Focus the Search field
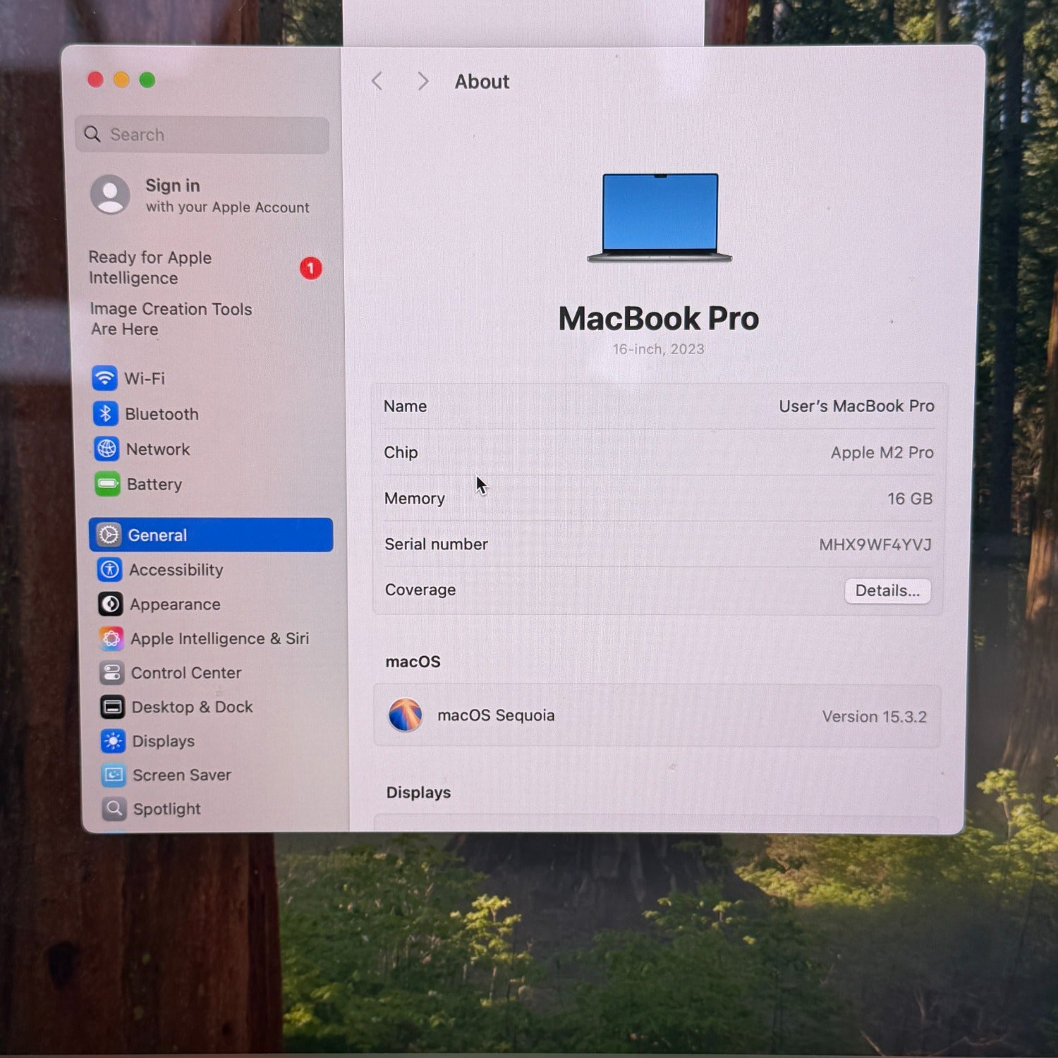1058x1058 pixels. [202, 135]
